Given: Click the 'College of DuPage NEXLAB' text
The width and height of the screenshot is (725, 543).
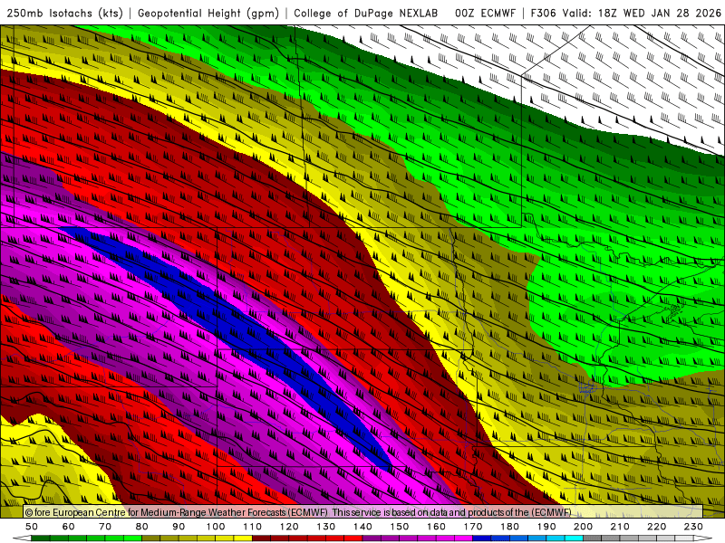Looking at the screenshot, I should pos(366,14).
